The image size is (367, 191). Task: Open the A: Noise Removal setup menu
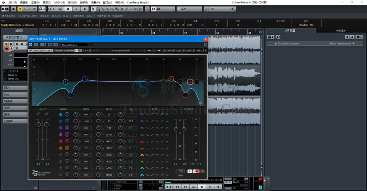(121, 50)
